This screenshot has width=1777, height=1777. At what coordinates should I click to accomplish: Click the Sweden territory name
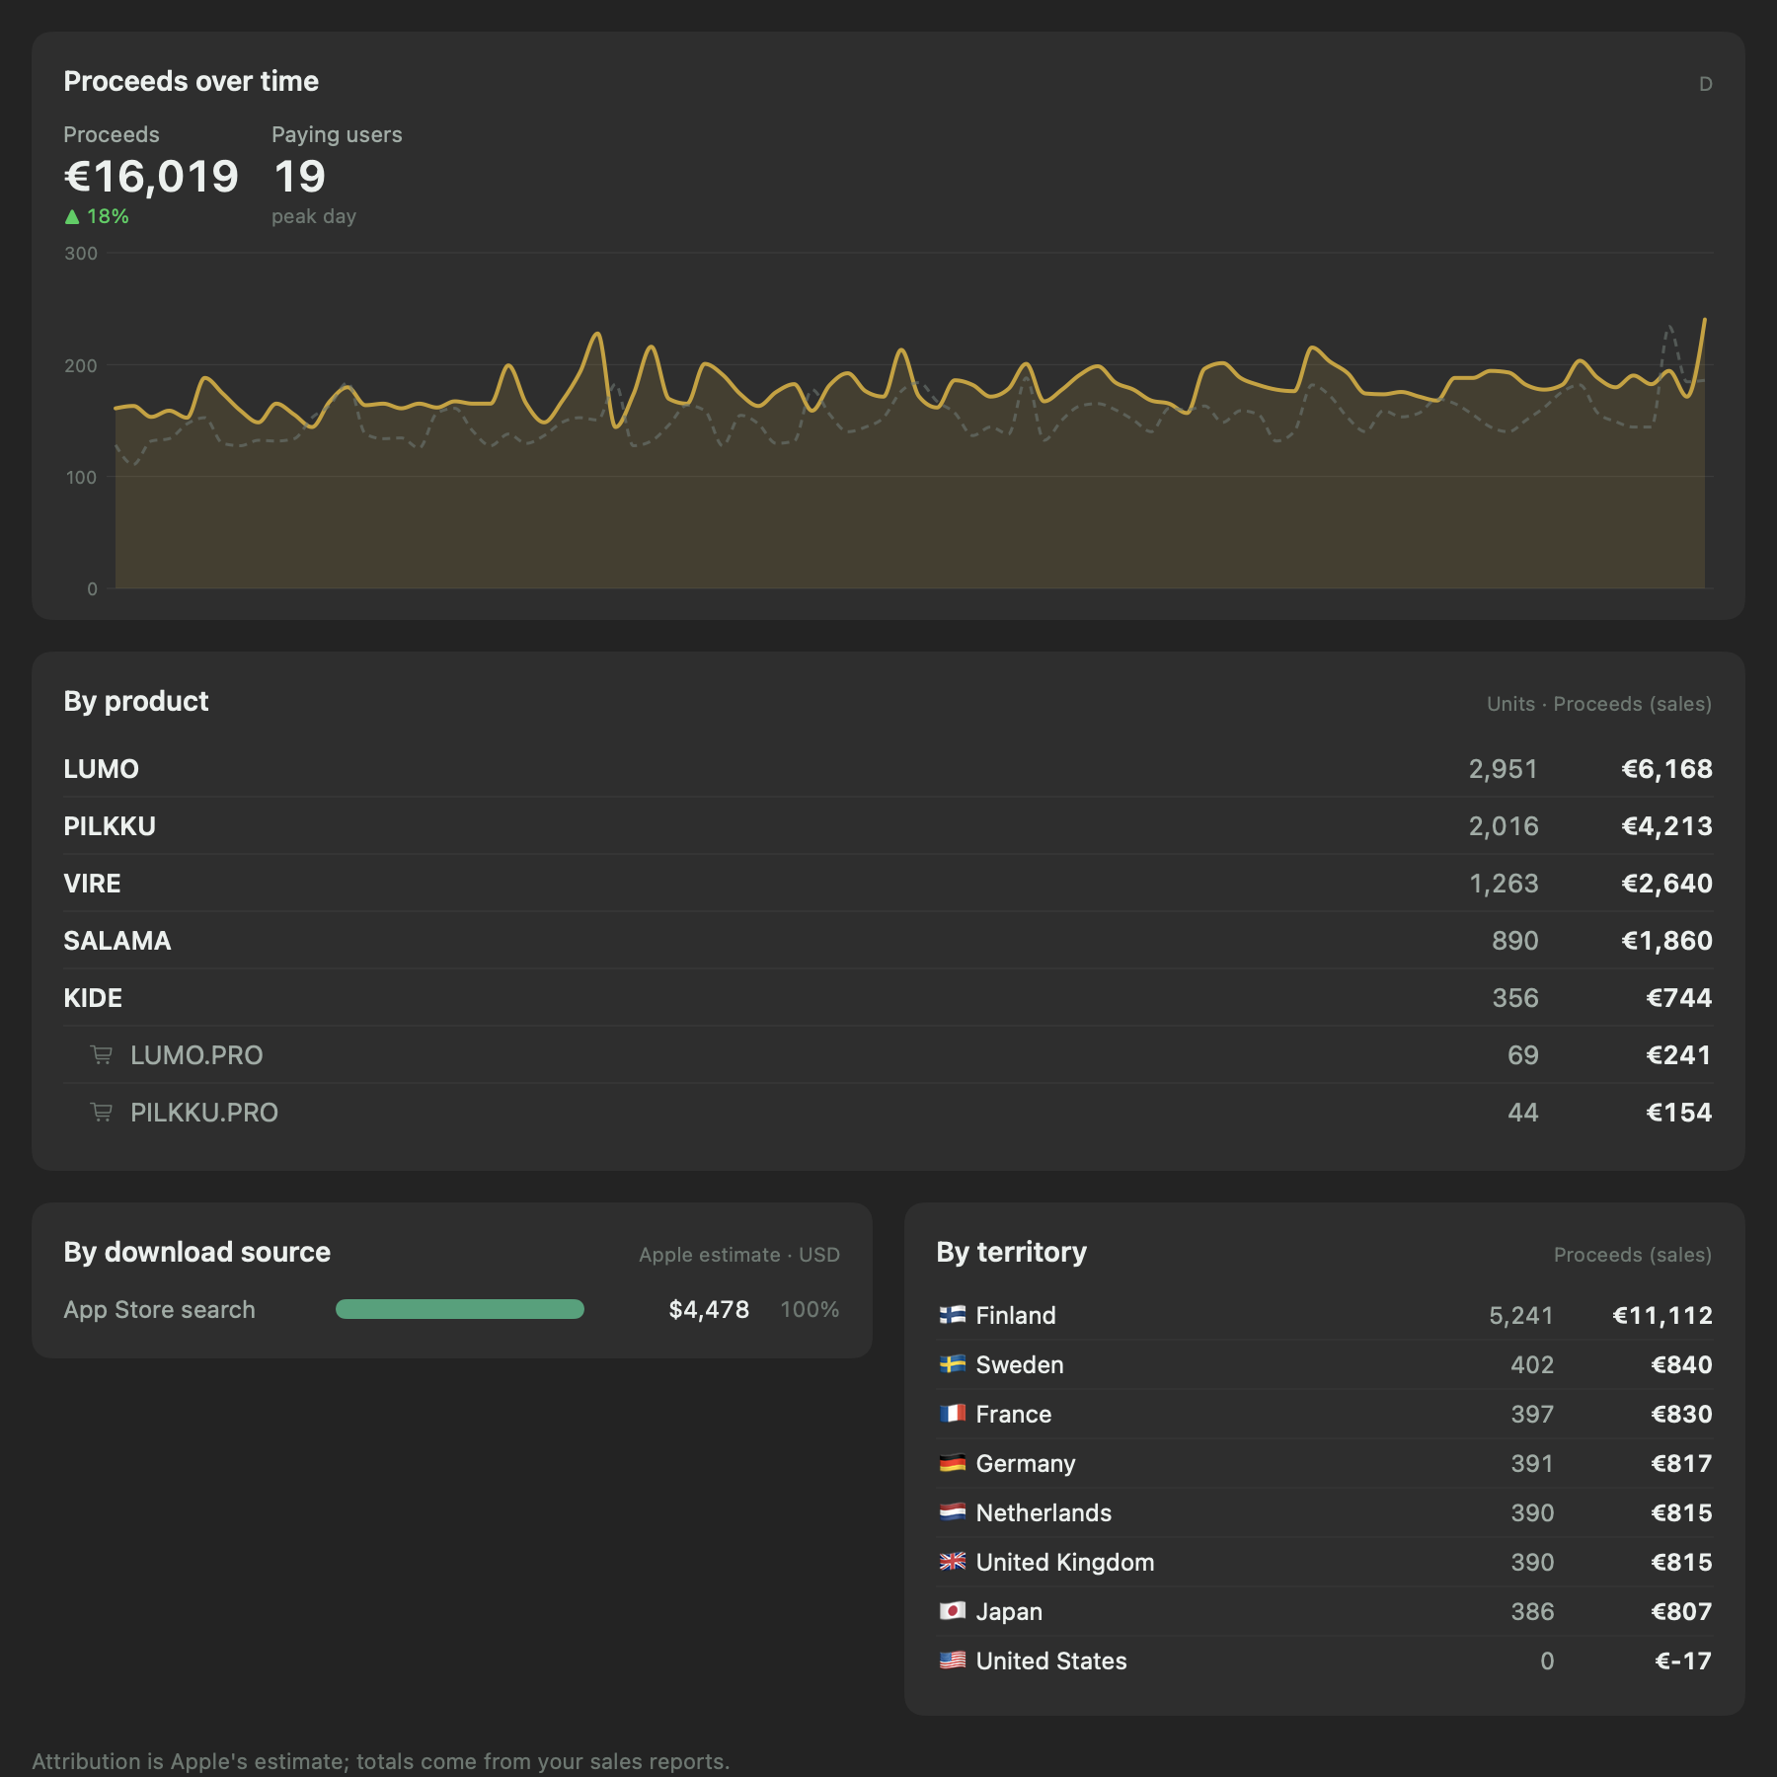[1020, 1364]
